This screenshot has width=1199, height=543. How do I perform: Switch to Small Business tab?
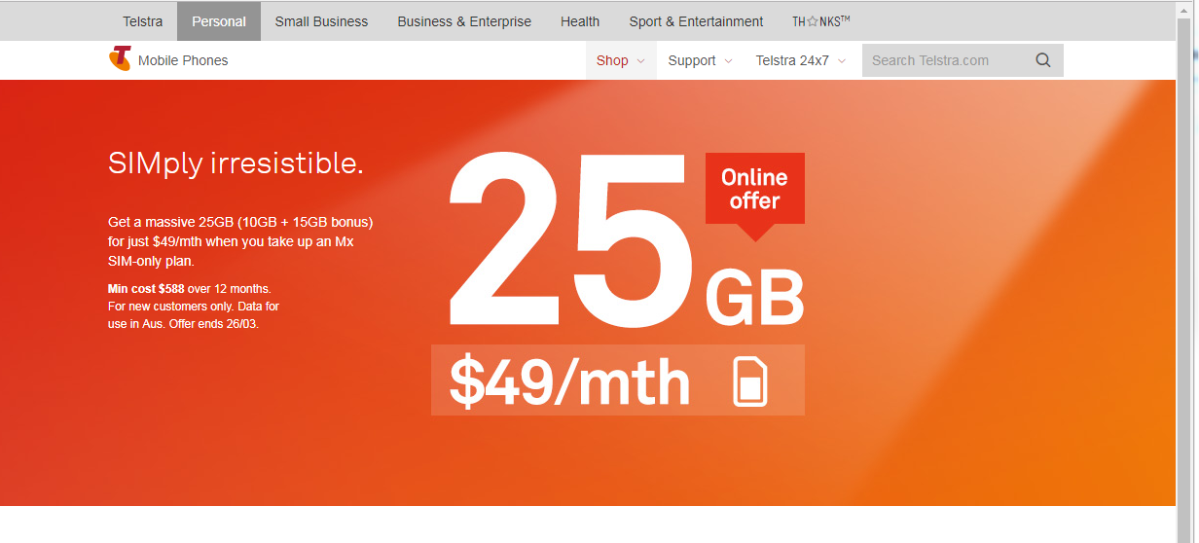321,21
